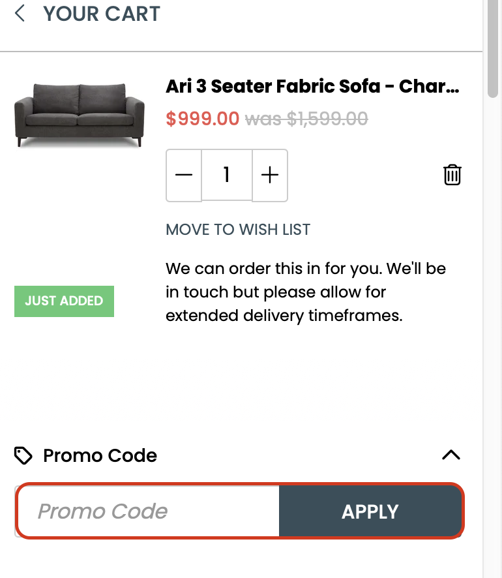Go back with the left chevron arrow
Image resolution: width=502 pixels, height=578 pixels.
tap(20, 13)
